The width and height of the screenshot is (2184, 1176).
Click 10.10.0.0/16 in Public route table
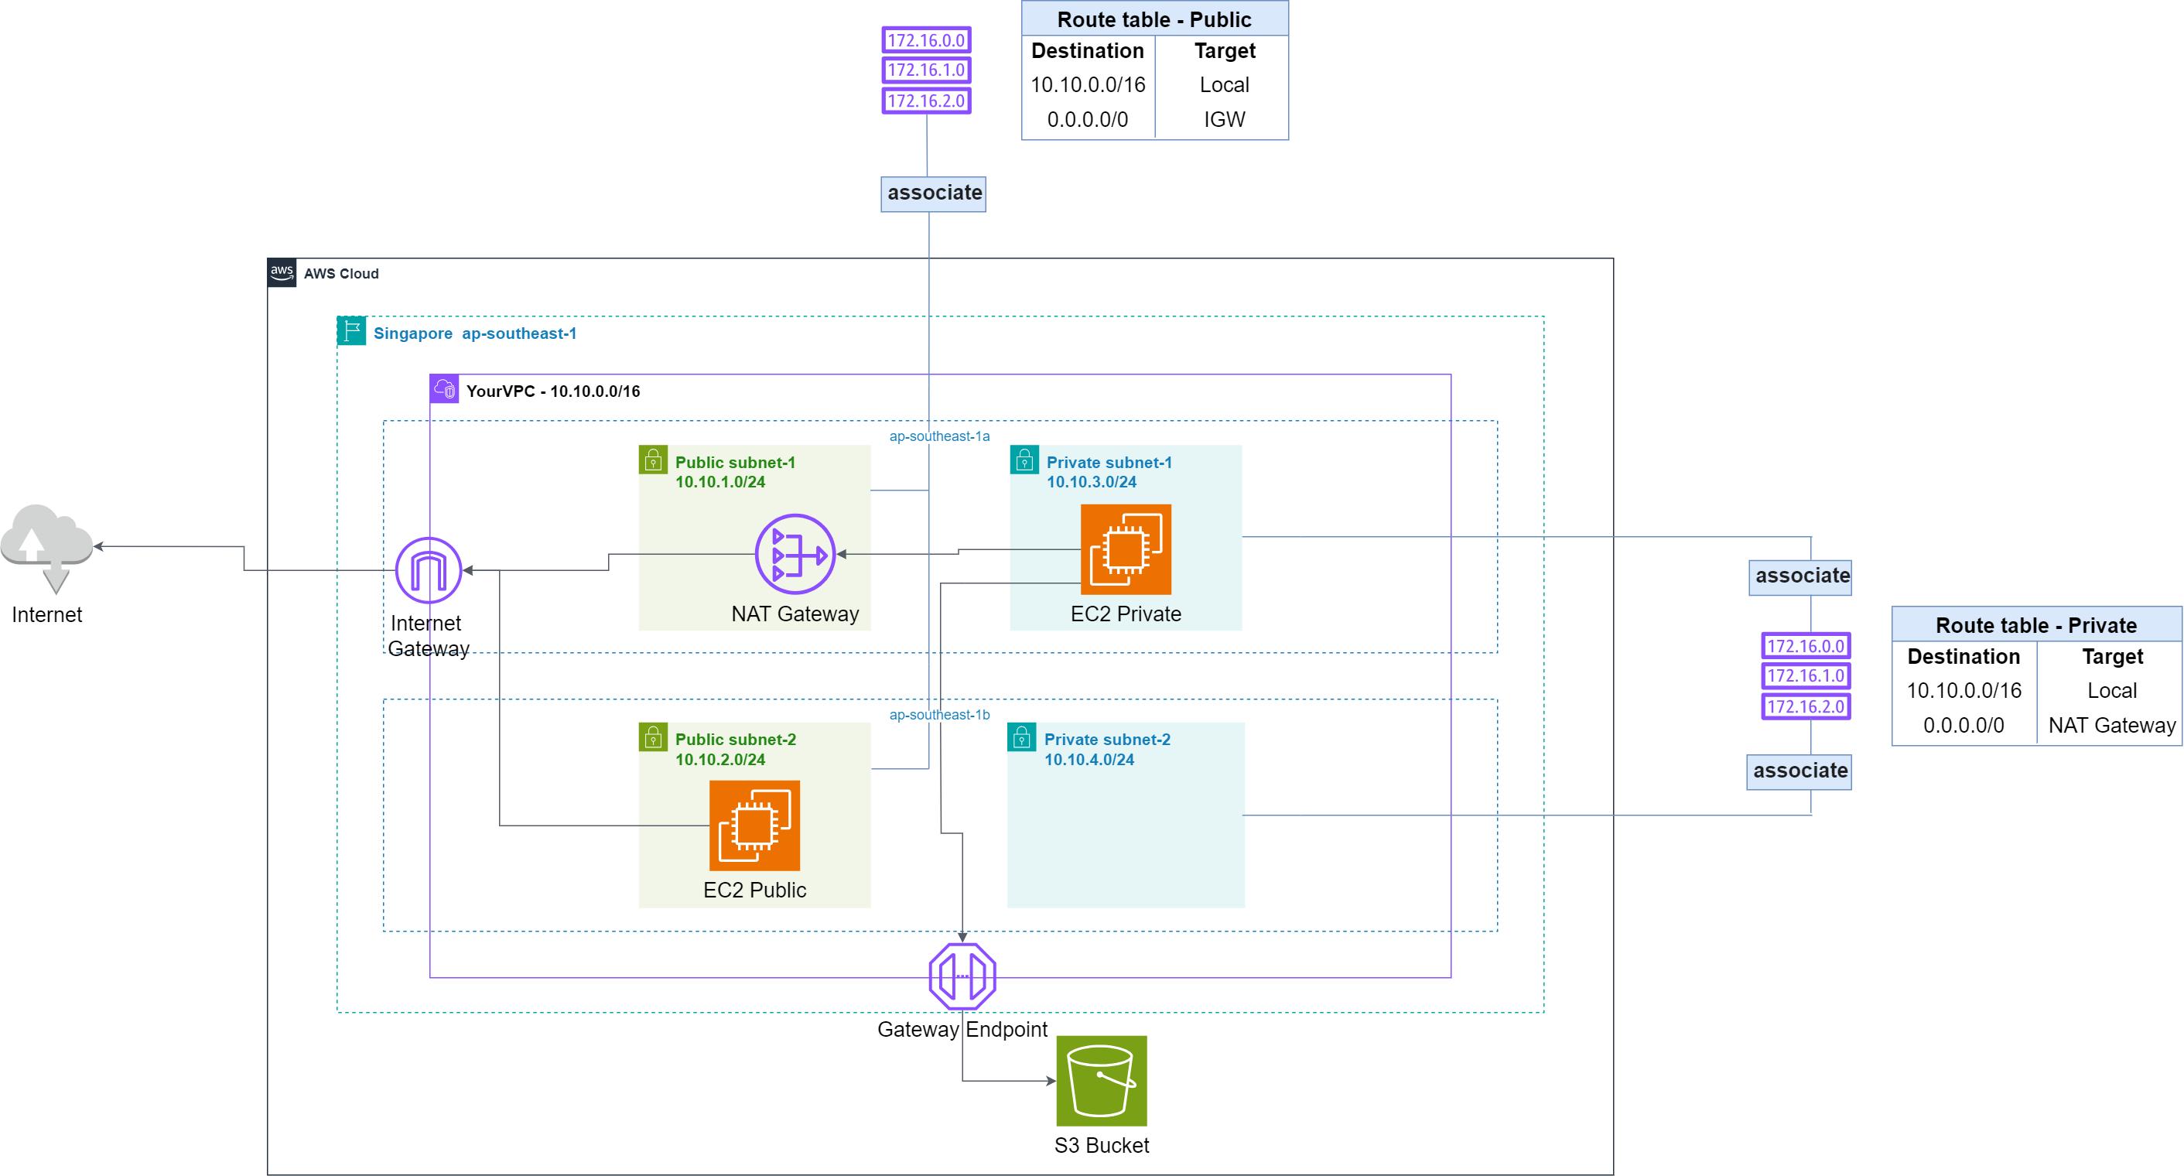point(1088,85)
